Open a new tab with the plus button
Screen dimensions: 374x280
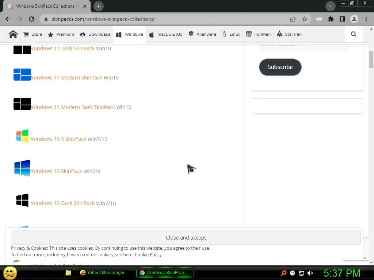99,6
